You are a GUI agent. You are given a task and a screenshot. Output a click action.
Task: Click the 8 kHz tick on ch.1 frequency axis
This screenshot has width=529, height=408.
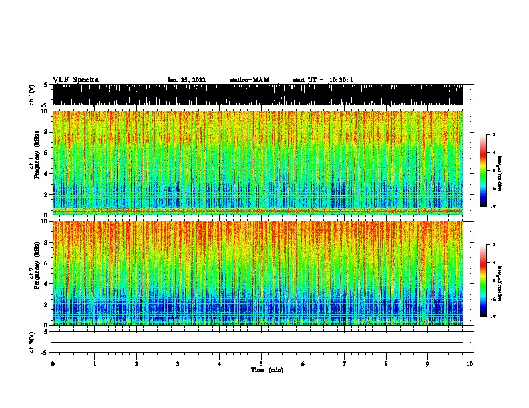(46, 132)
